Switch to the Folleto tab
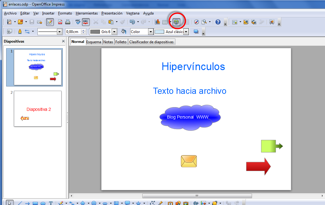This screenshot has width=325, height=205. pyautogui.click(x=121, y=42)
